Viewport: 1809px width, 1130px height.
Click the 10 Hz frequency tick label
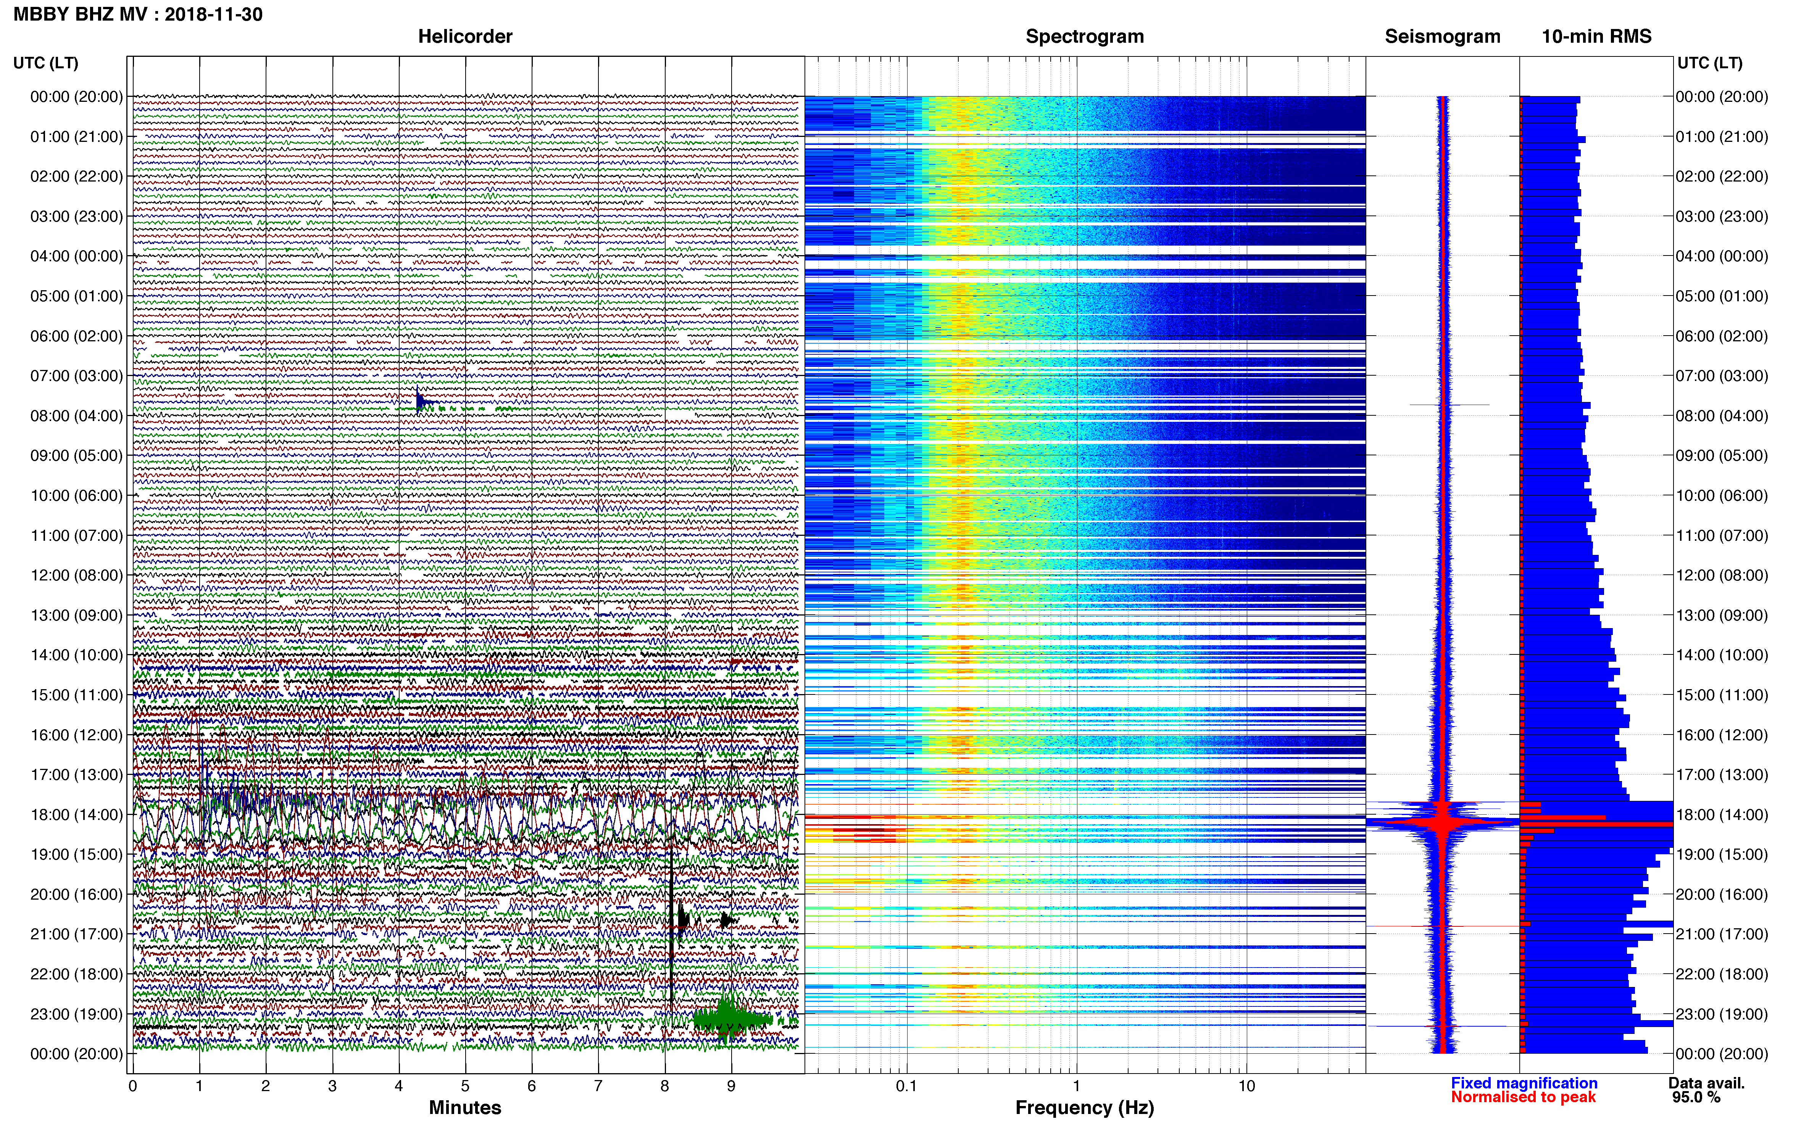(x=1246, y=1086)
